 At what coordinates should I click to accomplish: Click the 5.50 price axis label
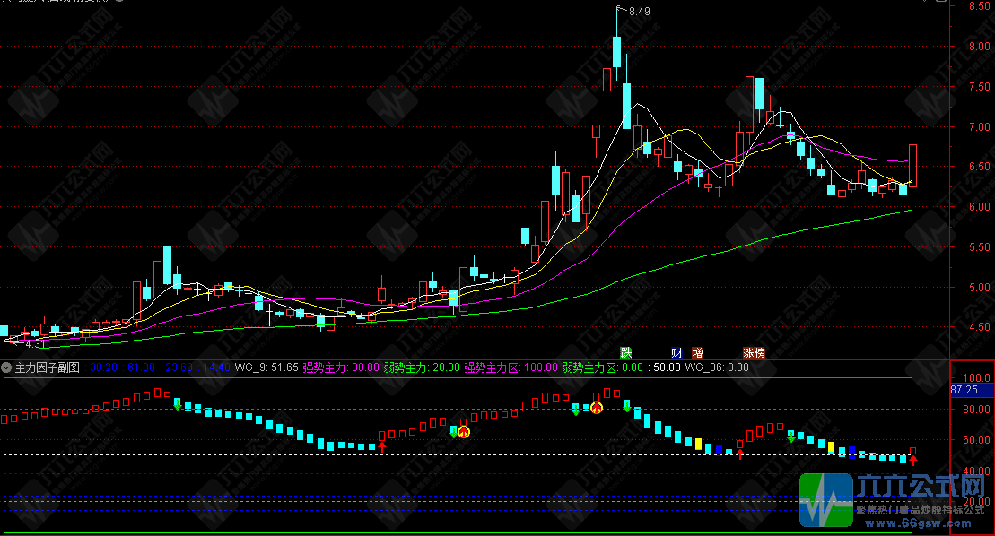point(979,247)
